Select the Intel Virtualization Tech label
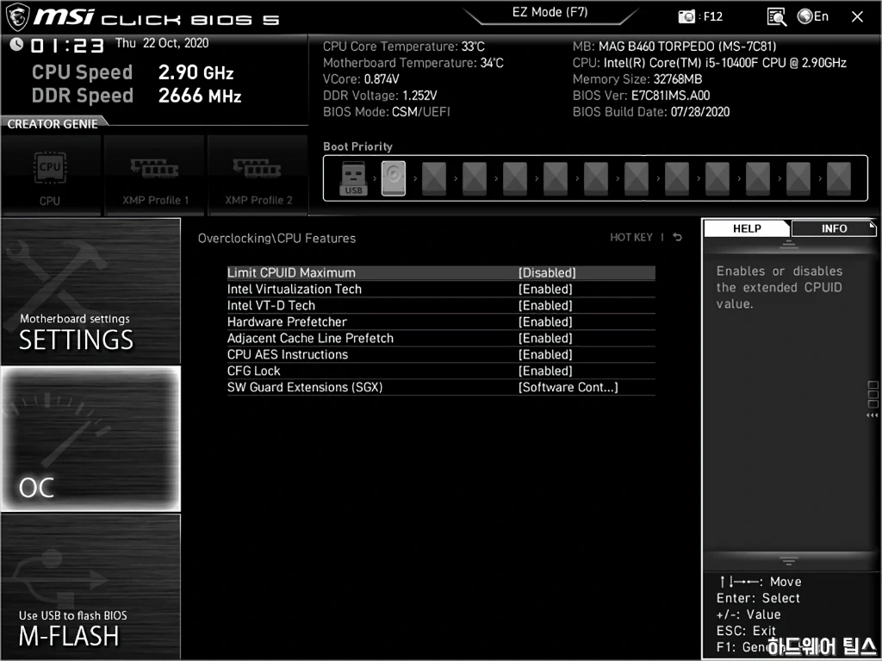 pyautogui.click(x=295, y=289)
